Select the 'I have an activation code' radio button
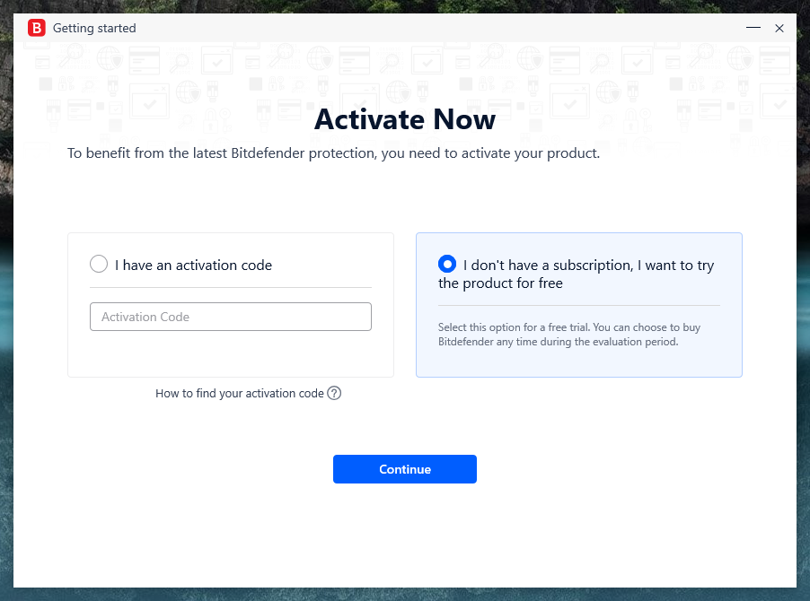Image resolution: width=810 pixels, height=601 pixels. pos(99,265)
